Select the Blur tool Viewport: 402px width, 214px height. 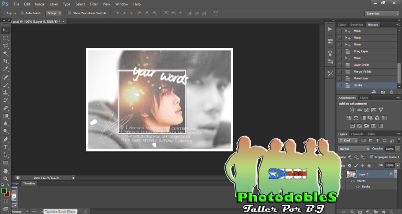pyautogui.click(x=5, y=123)
